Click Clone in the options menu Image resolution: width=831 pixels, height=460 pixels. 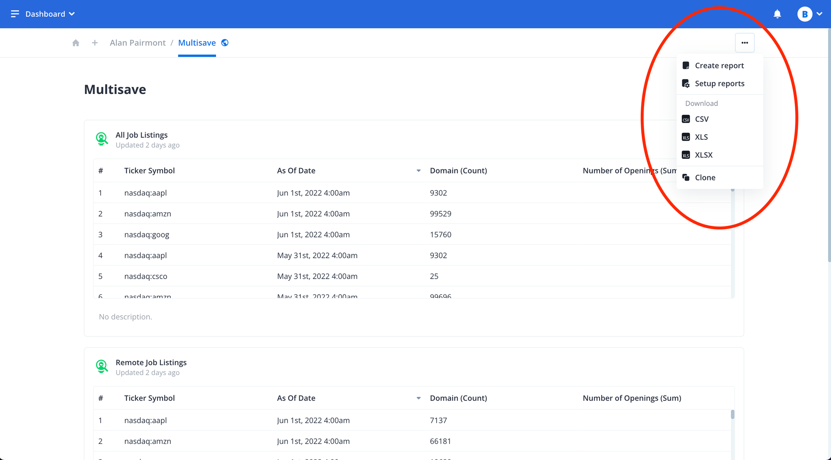pyautogui.click(x=705, y=178)
